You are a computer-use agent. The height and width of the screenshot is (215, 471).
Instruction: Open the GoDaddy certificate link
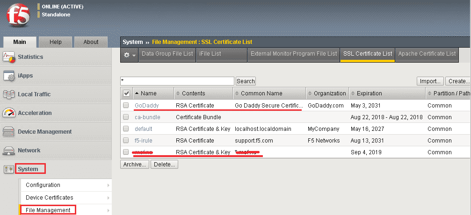146,106
